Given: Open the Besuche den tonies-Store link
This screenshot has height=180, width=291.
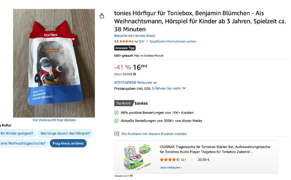Looking at the screenshot, I should point(134,36).
